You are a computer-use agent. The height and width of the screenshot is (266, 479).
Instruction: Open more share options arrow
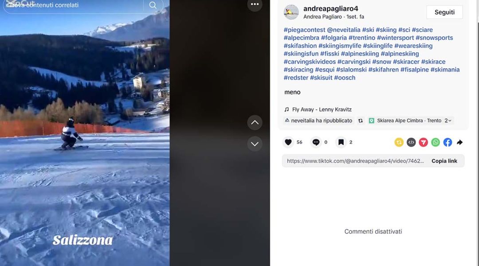coord(460,142)
